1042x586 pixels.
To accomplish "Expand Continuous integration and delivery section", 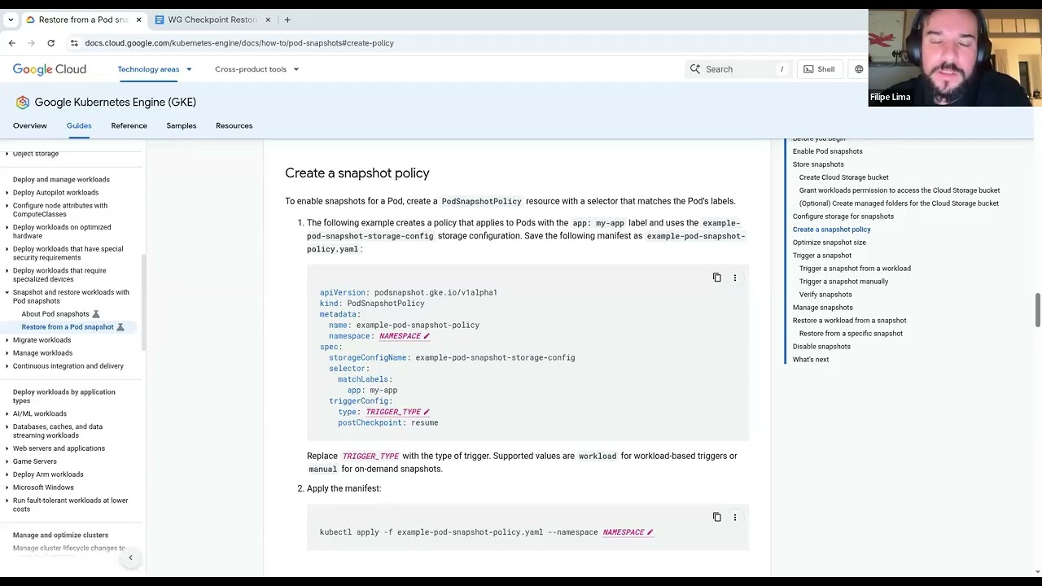I will [x=7, y=366].
